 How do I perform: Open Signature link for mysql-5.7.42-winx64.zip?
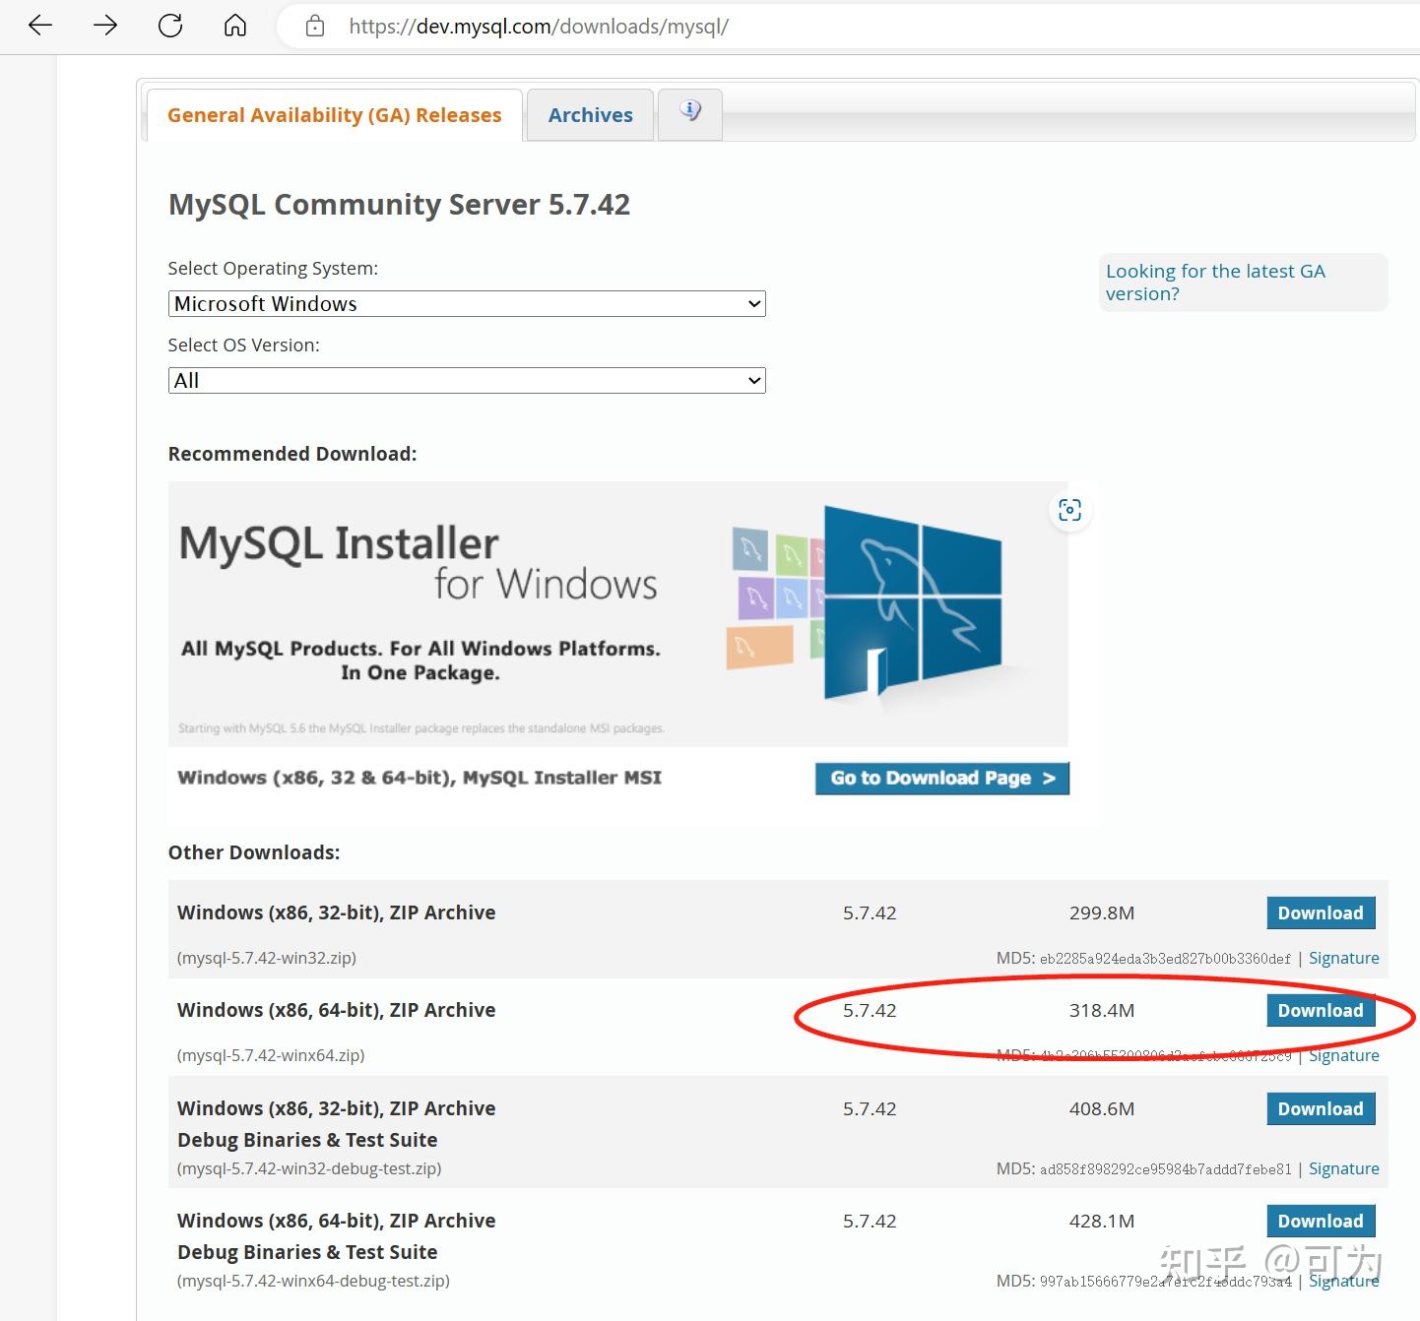click(1344, 1055)
